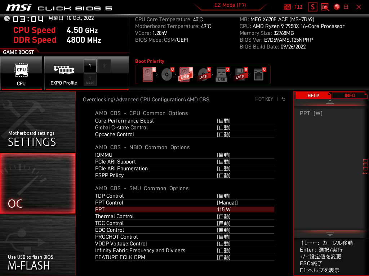The width and height of the screenshot is (369, 276).
Task: Open IOMMU setting dropdown
Action: [x=184, y=155]
